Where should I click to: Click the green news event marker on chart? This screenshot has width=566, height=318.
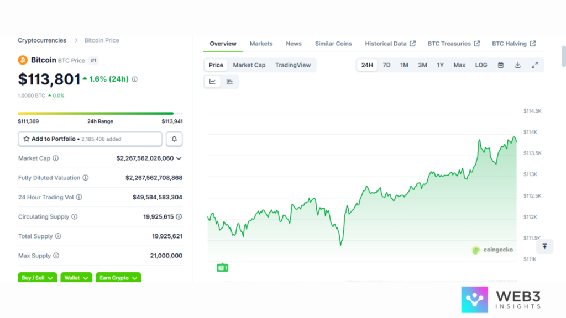coord(222,268)
